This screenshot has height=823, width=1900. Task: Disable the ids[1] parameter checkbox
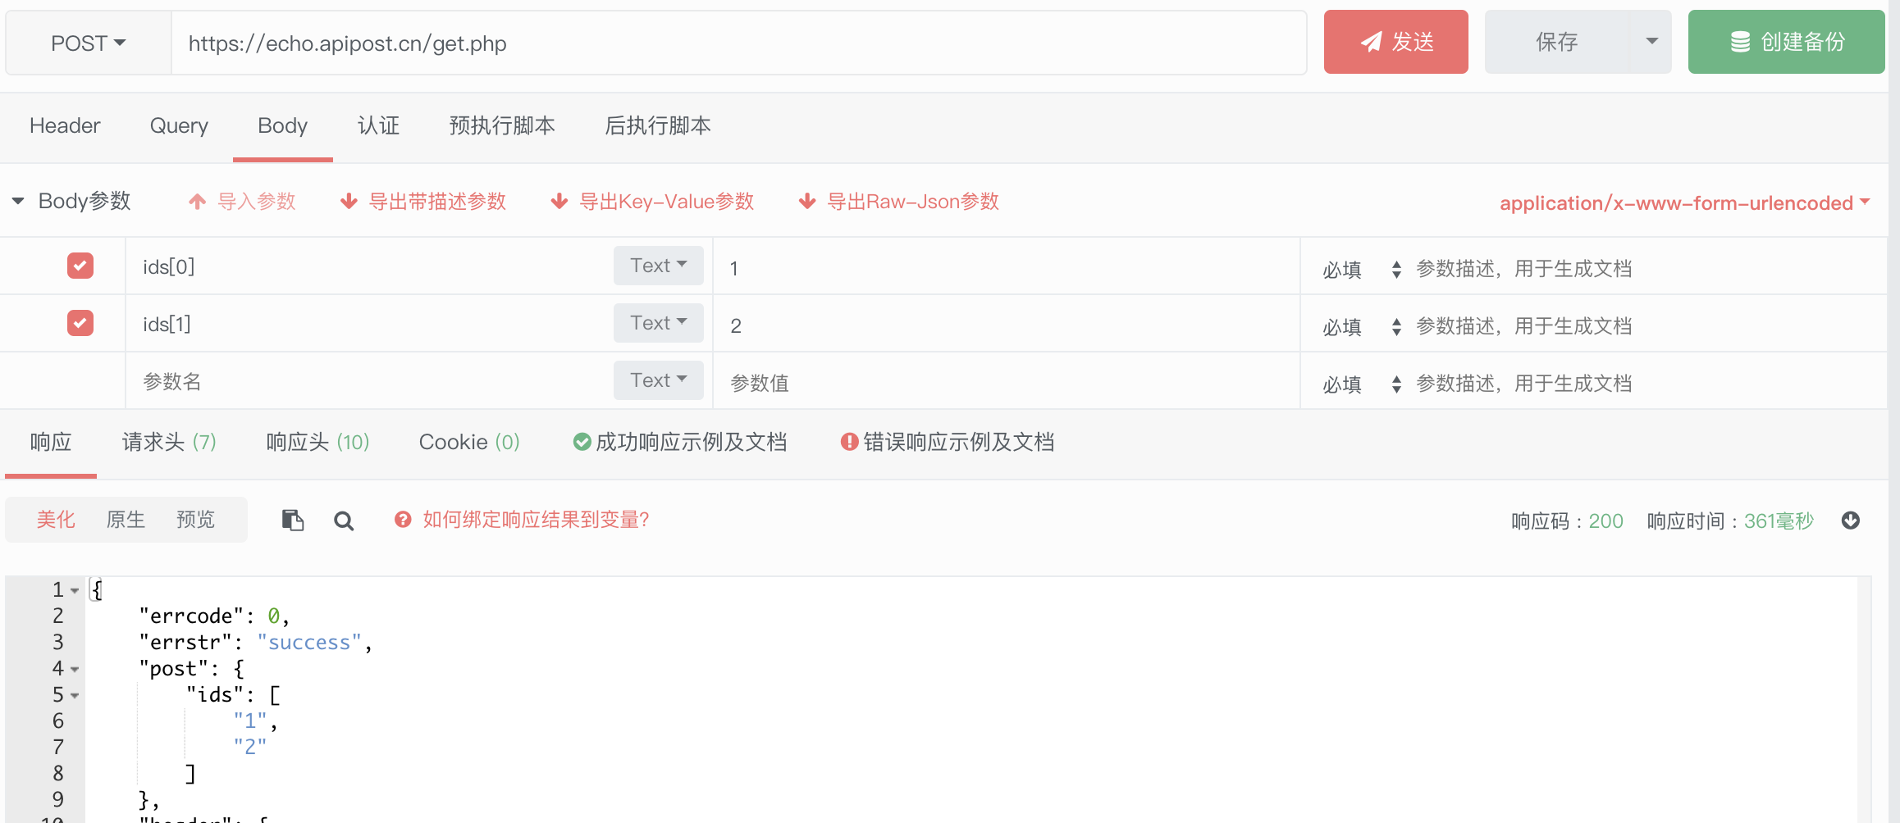click(x=80, y=322)
